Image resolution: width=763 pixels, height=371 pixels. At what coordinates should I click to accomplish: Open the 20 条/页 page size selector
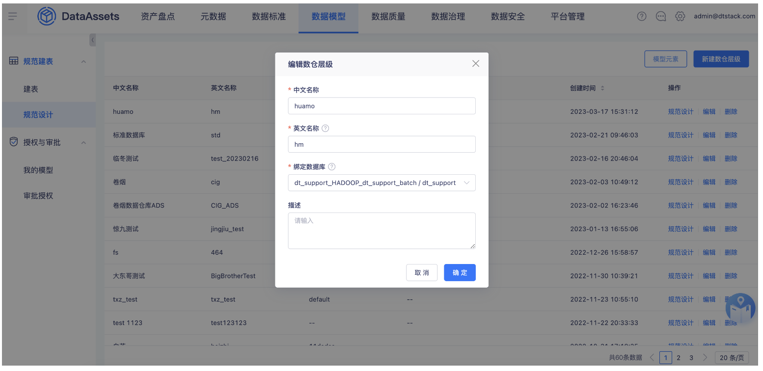(732, 358)
